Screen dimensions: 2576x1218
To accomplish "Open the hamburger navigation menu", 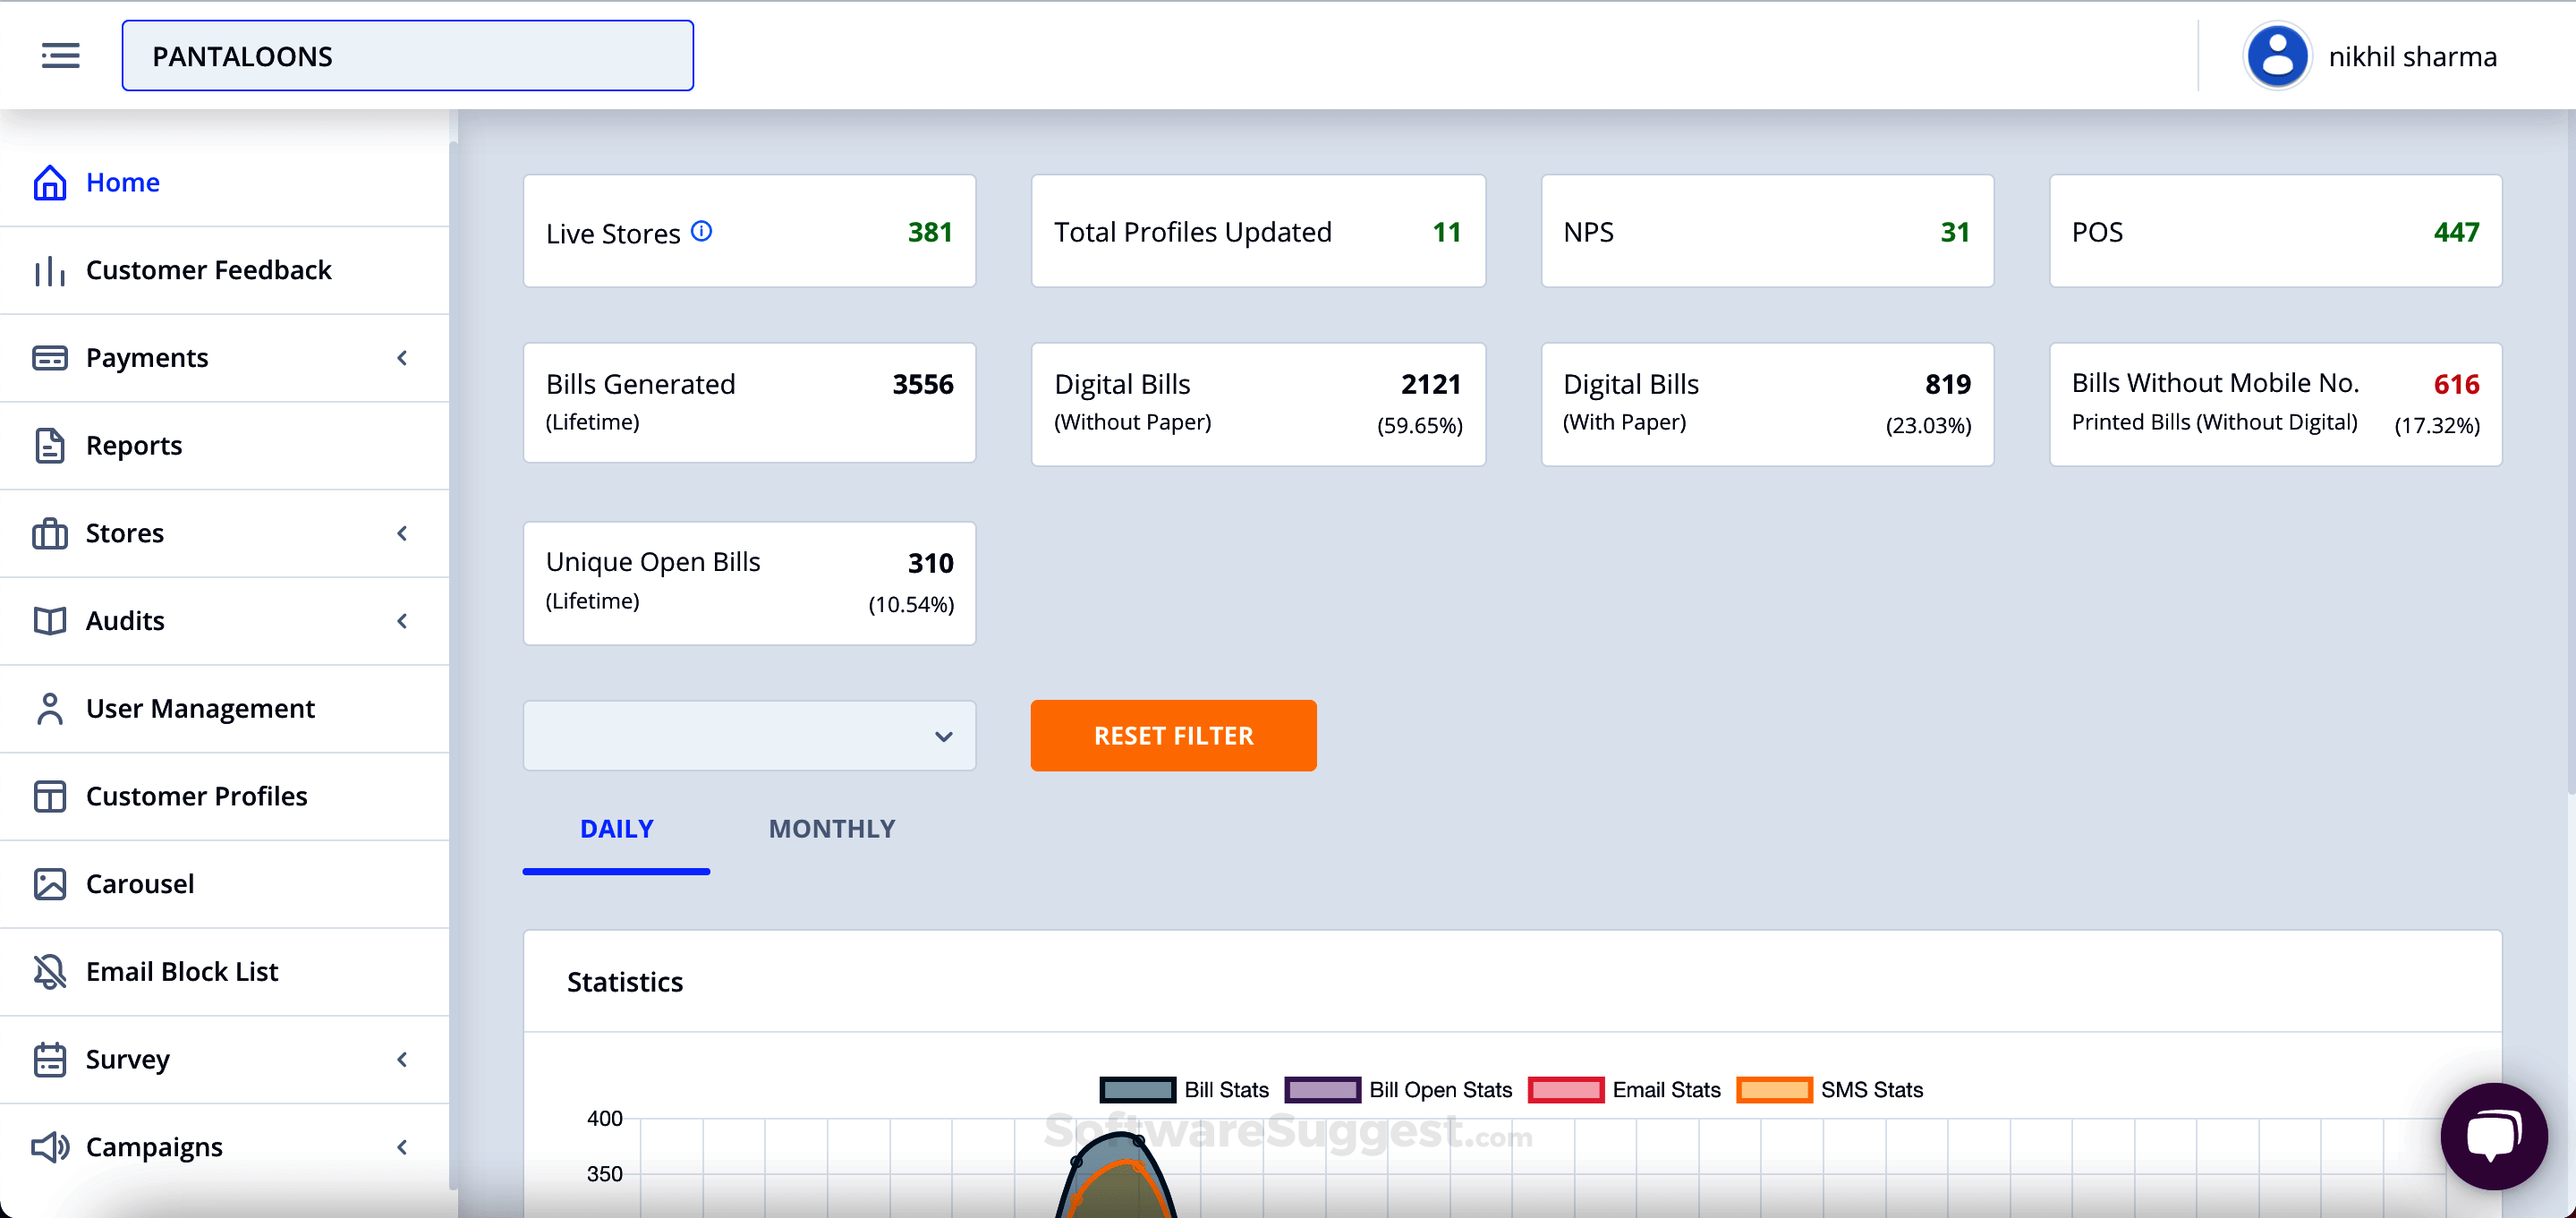I will (x=59, y=55).
